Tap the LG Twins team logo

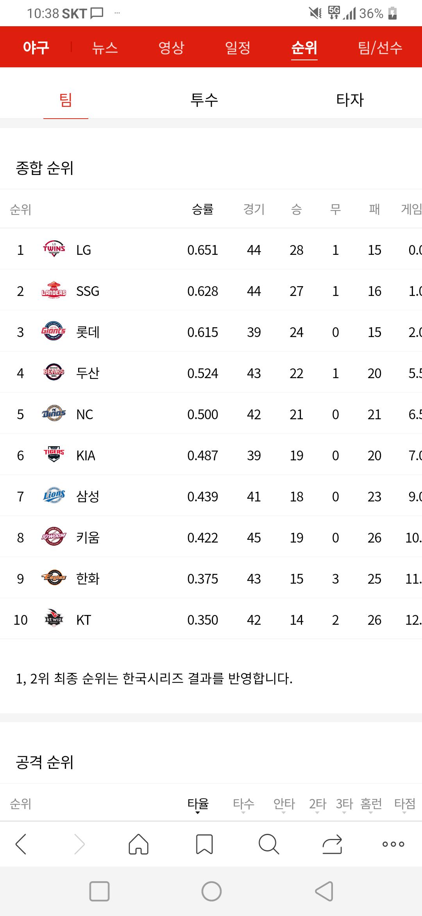(54, 249)
